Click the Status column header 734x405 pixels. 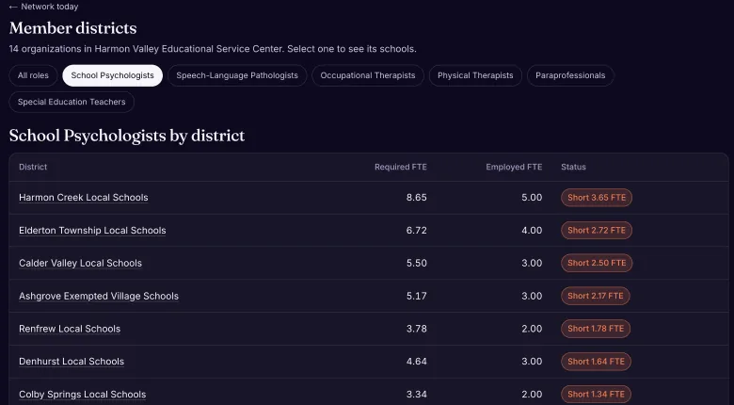(x=573, y=167)
